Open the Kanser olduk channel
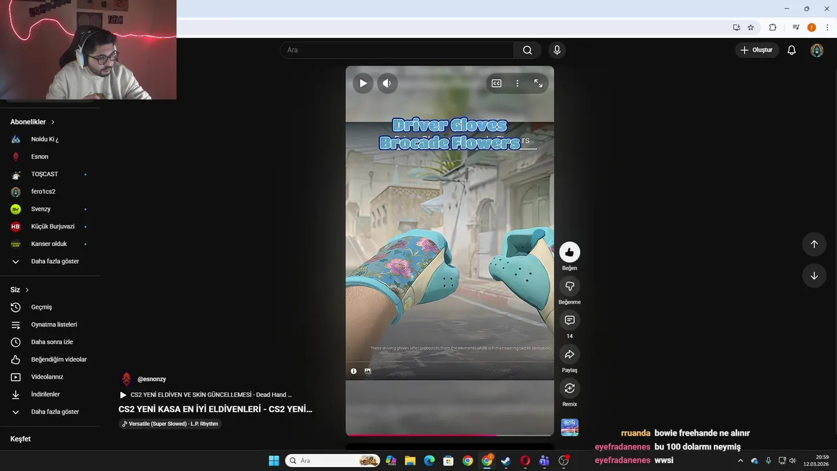Screen dimensions: 837x471 [50, 244]
